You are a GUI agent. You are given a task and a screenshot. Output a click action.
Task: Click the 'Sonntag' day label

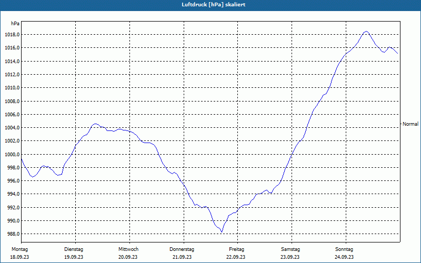click(344, 249)
